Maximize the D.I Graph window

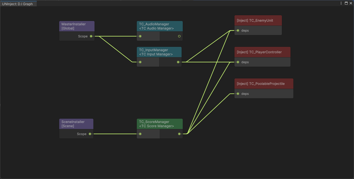346,3
